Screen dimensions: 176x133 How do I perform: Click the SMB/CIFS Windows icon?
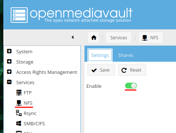click(19, 123)
